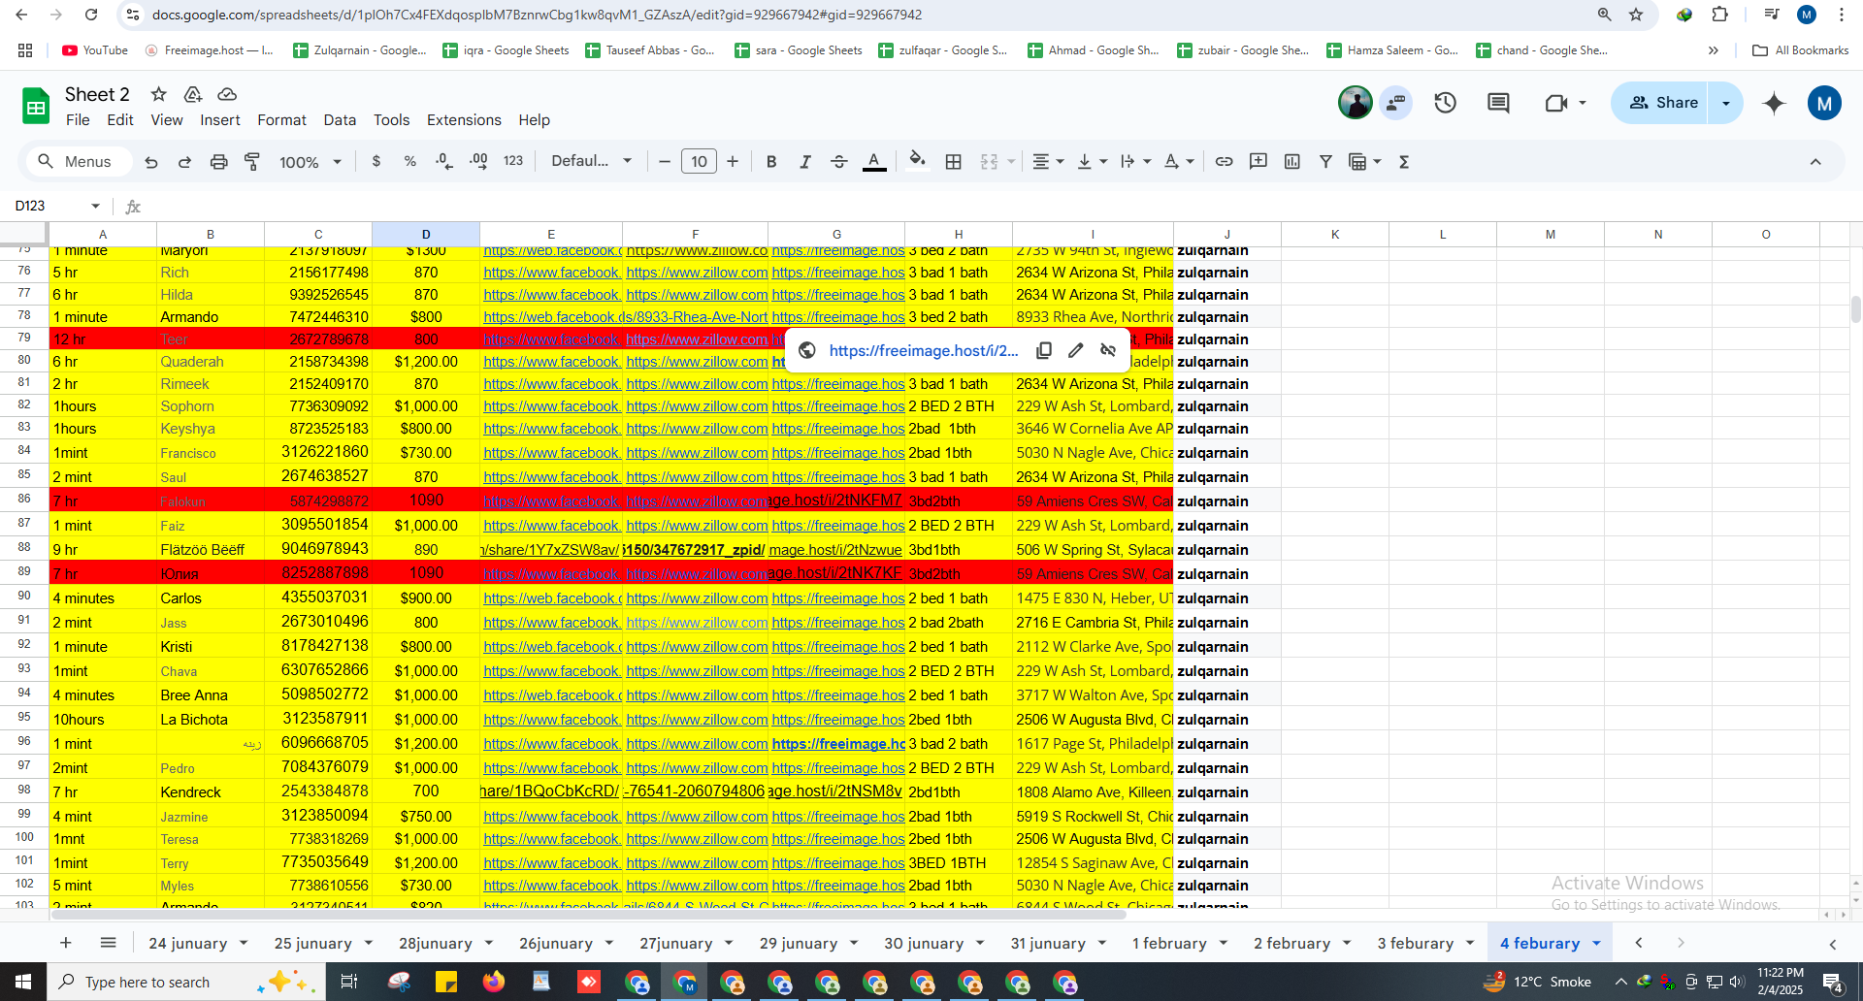Remove link icon in popup

coord(1108,350)
